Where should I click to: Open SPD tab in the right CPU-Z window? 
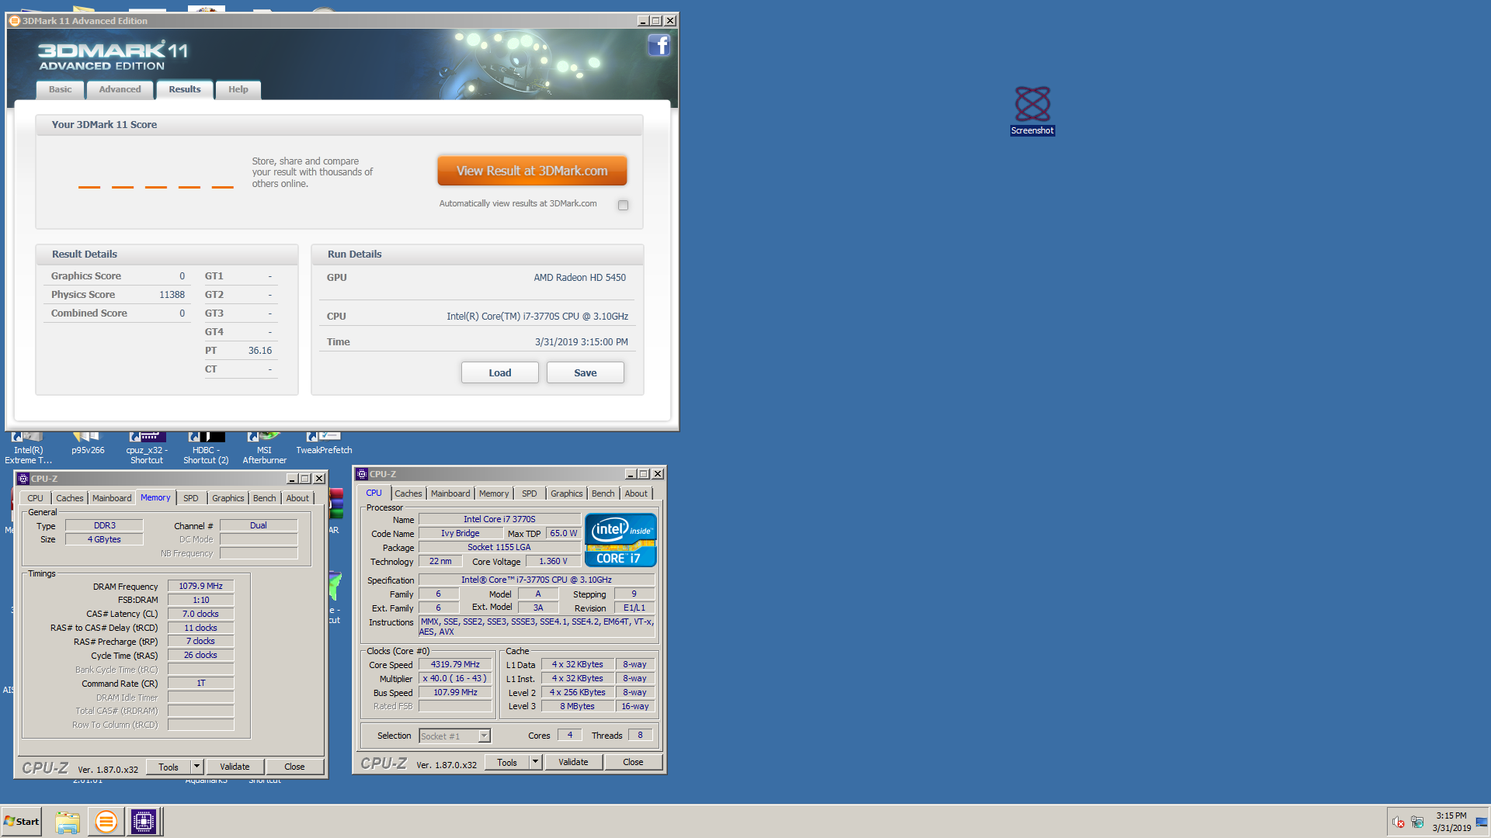(x=530, y=493)
